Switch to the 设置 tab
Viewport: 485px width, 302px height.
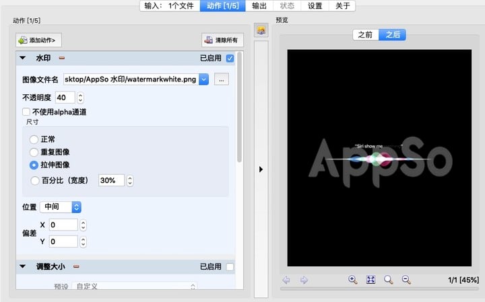[x=315, y=6]
